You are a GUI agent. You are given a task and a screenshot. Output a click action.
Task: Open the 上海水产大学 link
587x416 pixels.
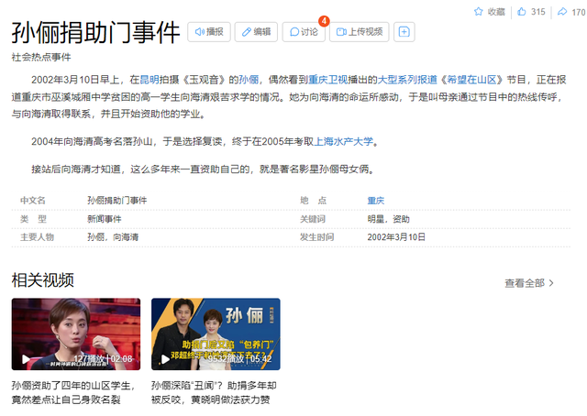tap(343, 141)
